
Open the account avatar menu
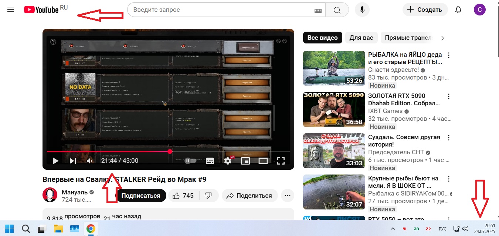pos(479,10)
